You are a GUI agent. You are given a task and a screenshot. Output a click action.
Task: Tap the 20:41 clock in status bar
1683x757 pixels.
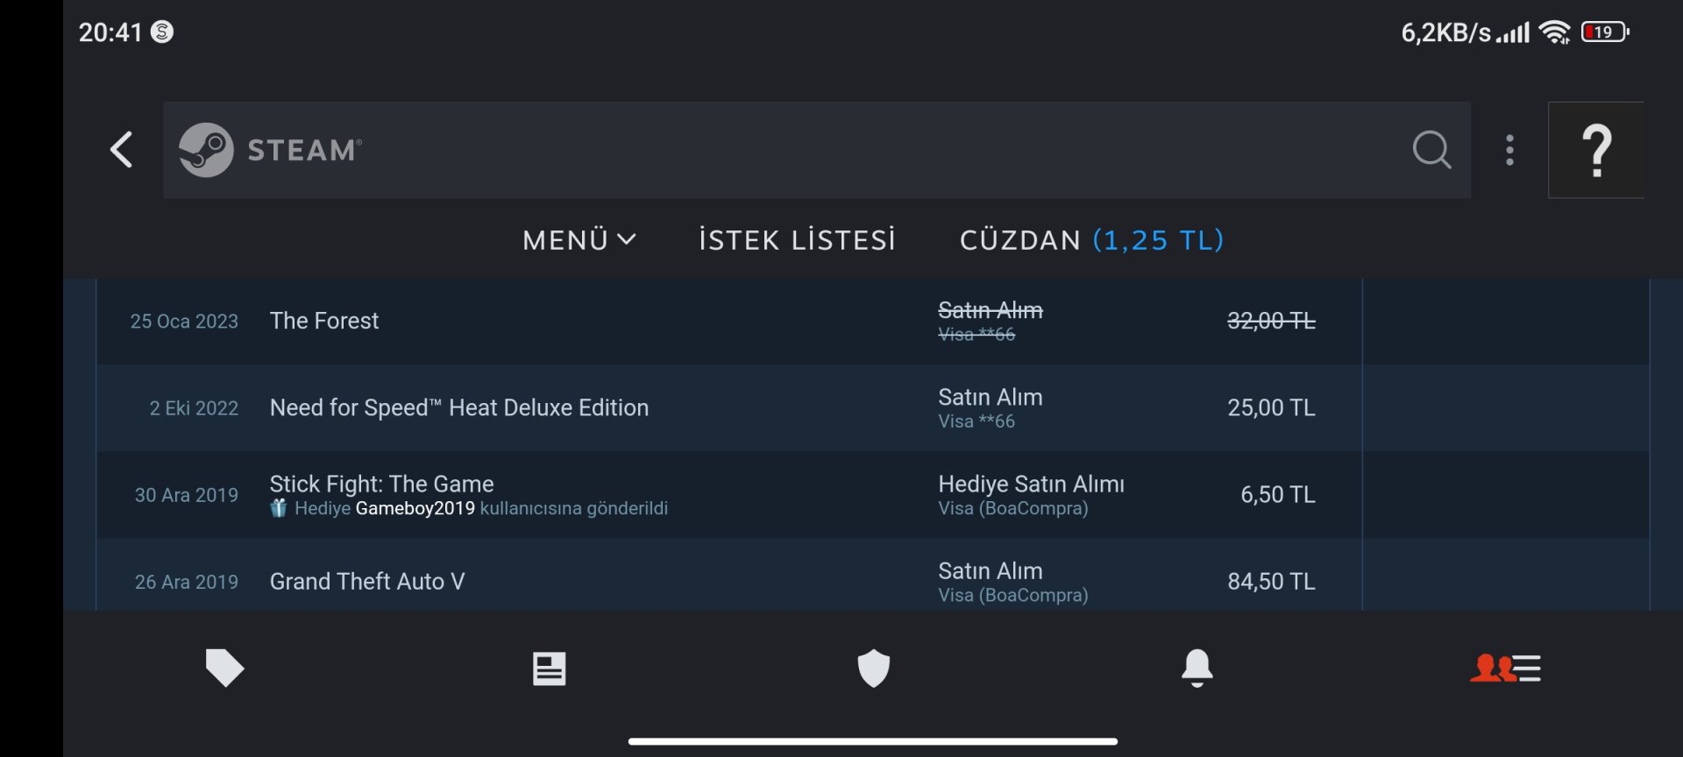click(x=110, y=32)
